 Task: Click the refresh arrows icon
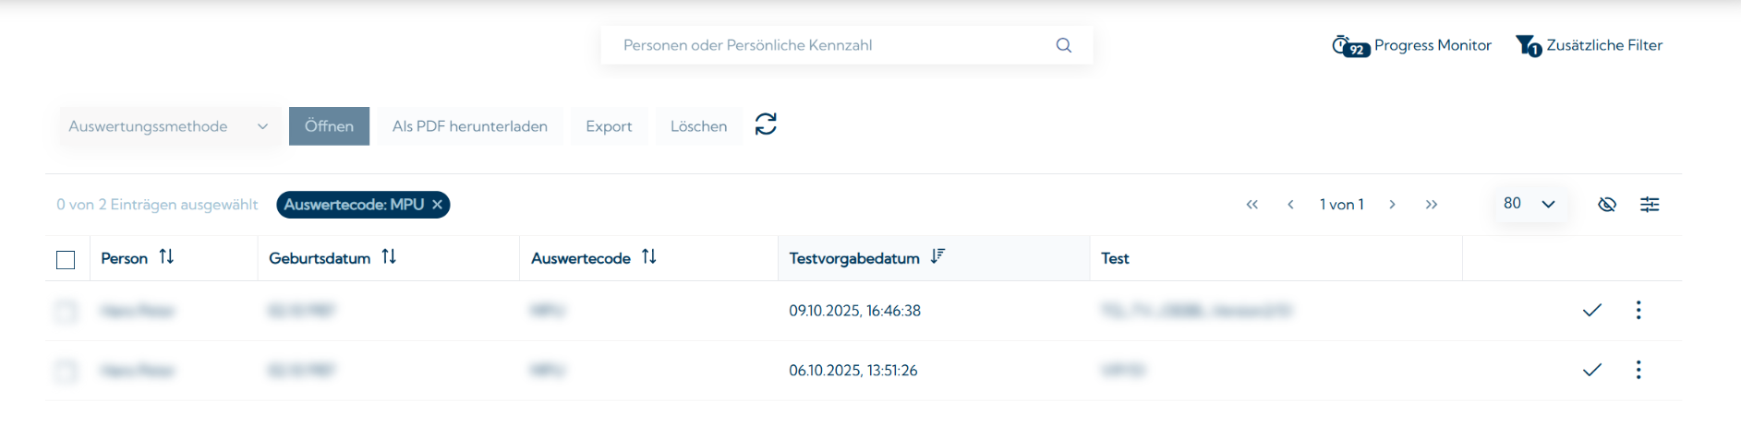pos(766,124)
